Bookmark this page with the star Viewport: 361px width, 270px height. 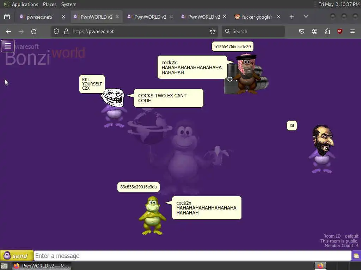(x=213, y=31)
